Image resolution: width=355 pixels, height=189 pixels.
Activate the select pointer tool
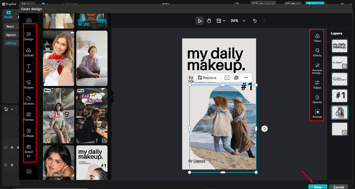point(200,21)
